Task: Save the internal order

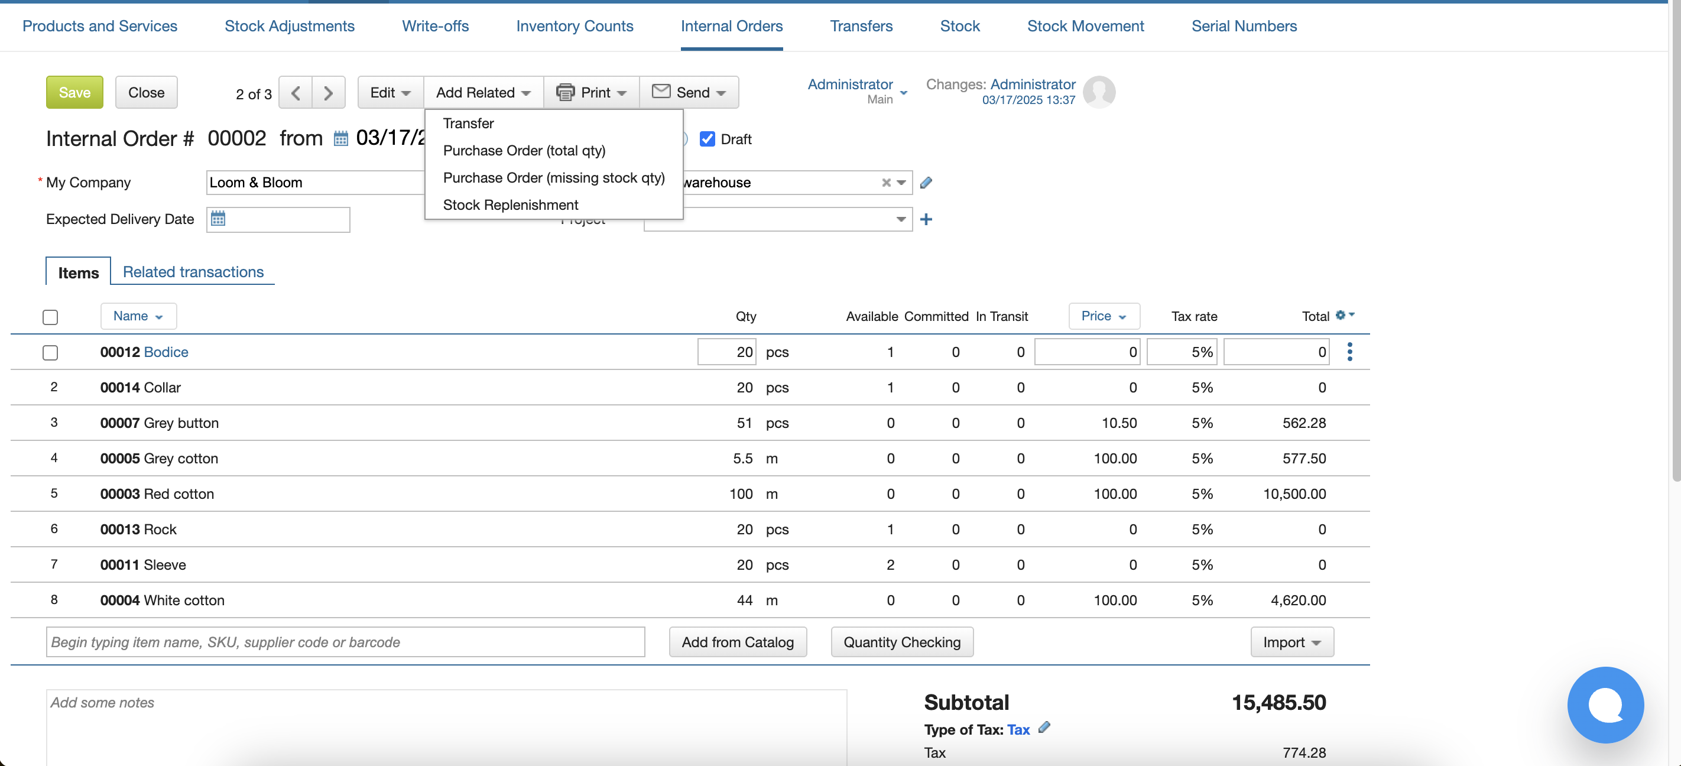Action: (x=74, y=93)
